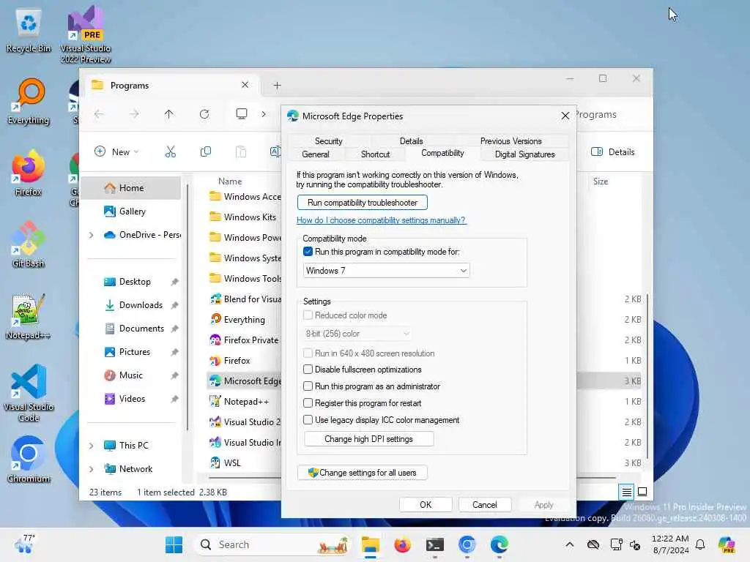Viewport: 750px width, 562px height.
Task: Toggle the Explorer Details pane button
Action: coord(613,152)
